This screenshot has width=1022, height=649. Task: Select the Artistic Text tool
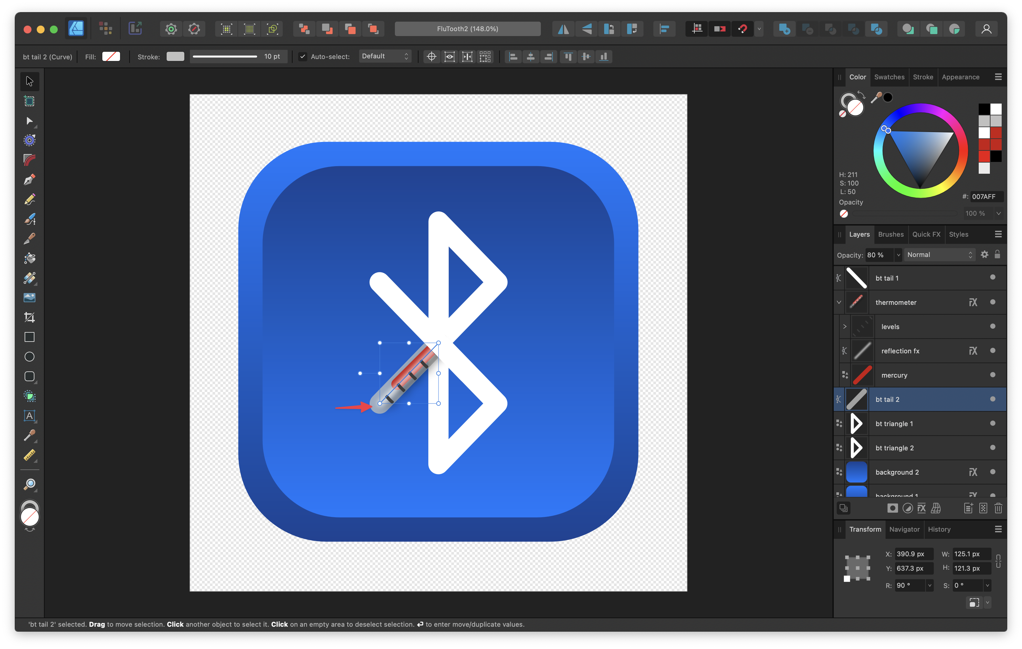(29, 416)
